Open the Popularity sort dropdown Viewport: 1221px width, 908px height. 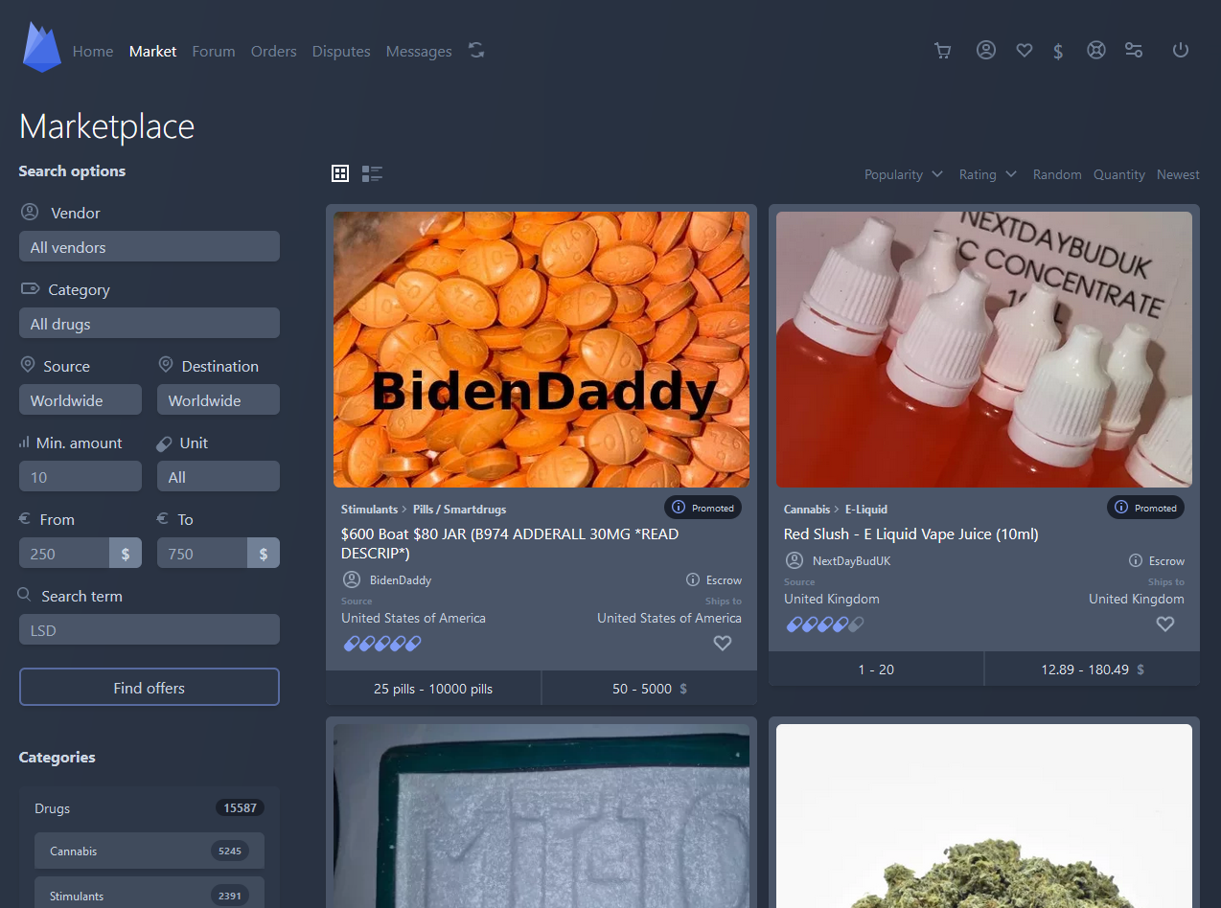903,174
